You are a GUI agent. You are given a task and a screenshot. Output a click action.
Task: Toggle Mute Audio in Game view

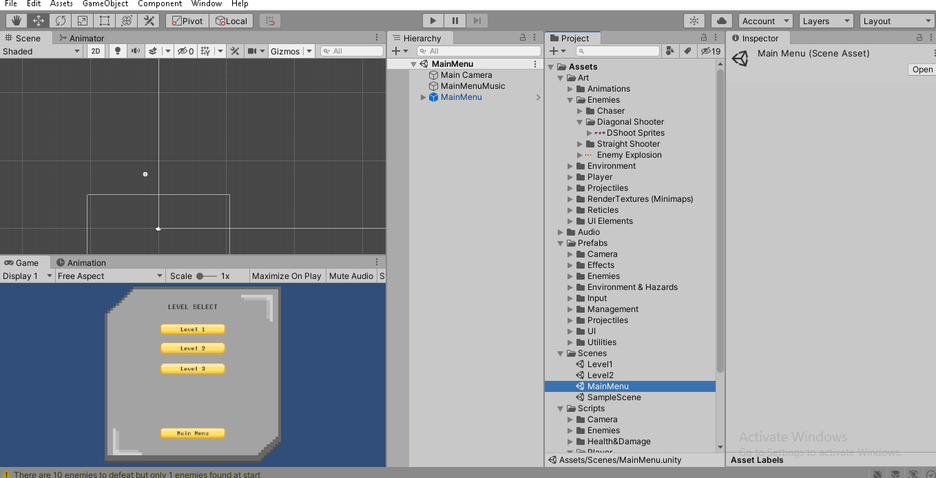coord(351,276)
